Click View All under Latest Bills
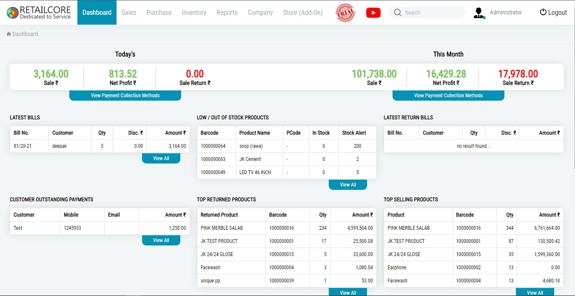 (x=161, y=158)
